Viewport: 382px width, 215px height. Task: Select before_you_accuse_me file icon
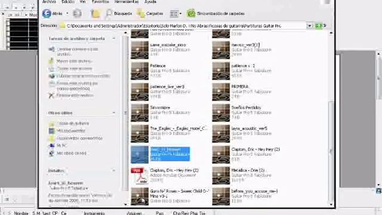pyautogui.click(x=221, y=196)
